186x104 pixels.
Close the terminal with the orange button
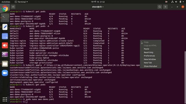click(x=183, y=7)
